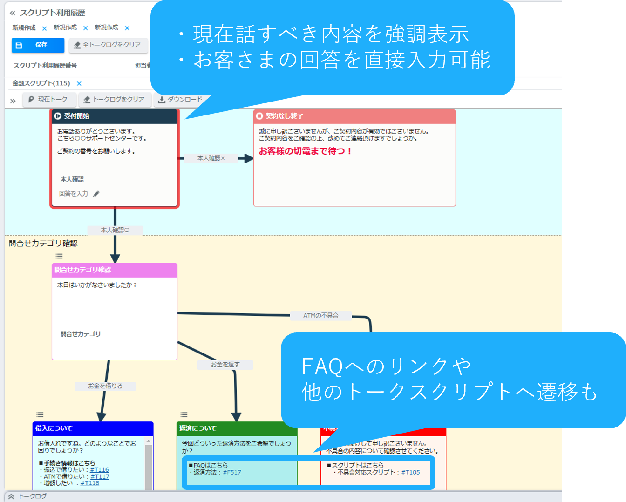Click the floppy disk save icon
Screen dimensions: 626x502
pyautogui.click(x=19, y=46)
